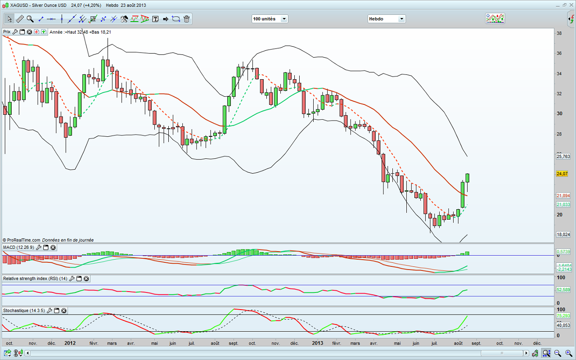
Task: Click the Prix panel label
Action: (x=7, y=32)
